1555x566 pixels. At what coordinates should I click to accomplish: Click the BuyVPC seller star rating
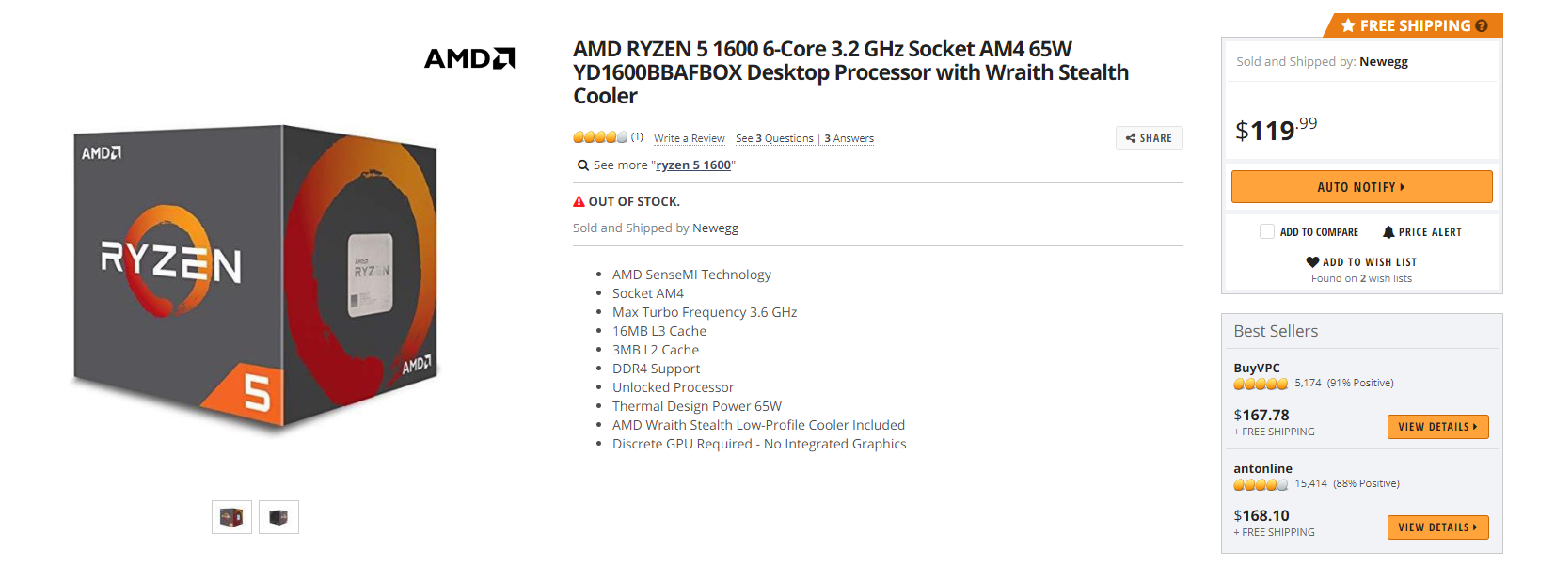click(x=1261, y=384)
